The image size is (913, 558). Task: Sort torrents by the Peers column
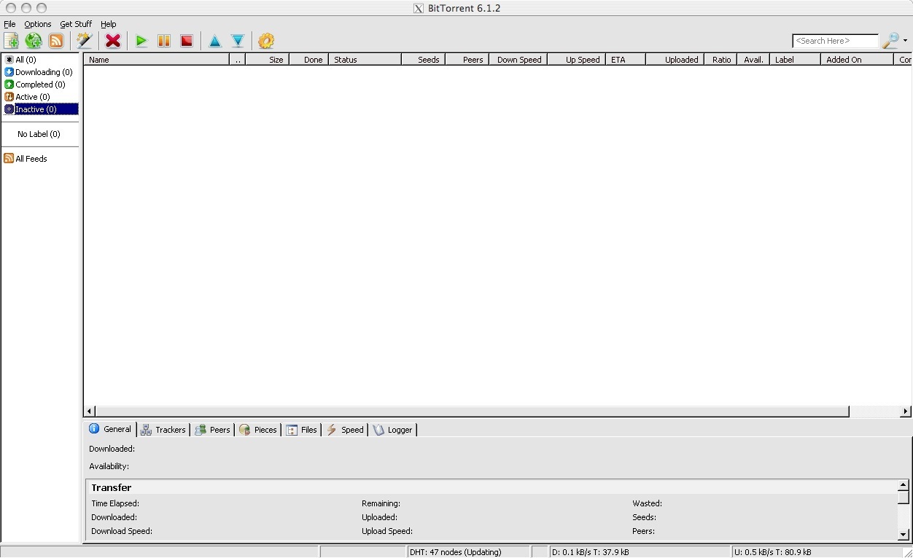pos(467,60)
